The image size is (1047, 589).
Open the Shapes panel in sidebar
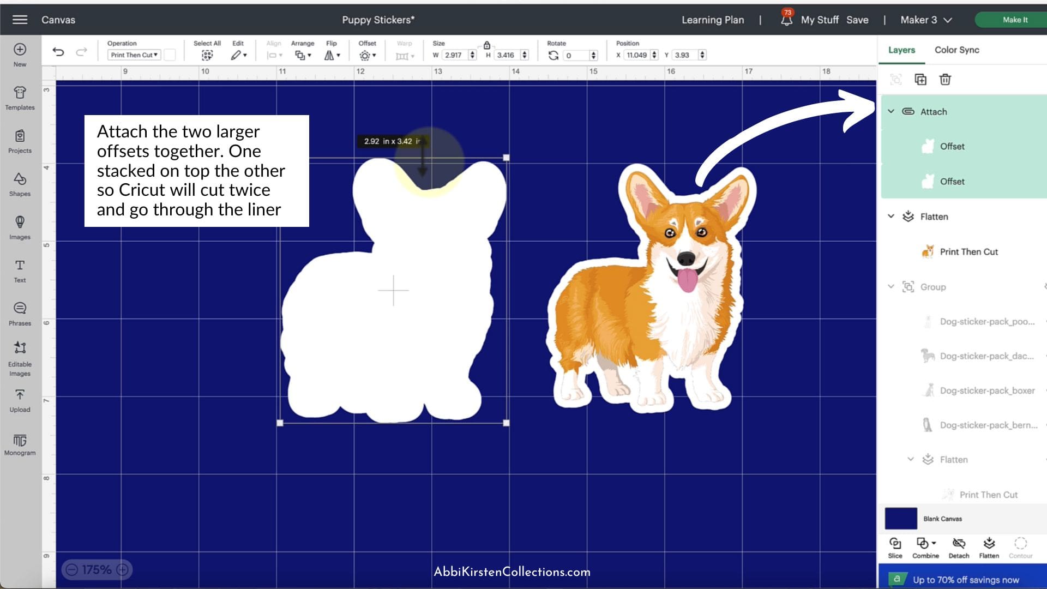click(20, 184)
